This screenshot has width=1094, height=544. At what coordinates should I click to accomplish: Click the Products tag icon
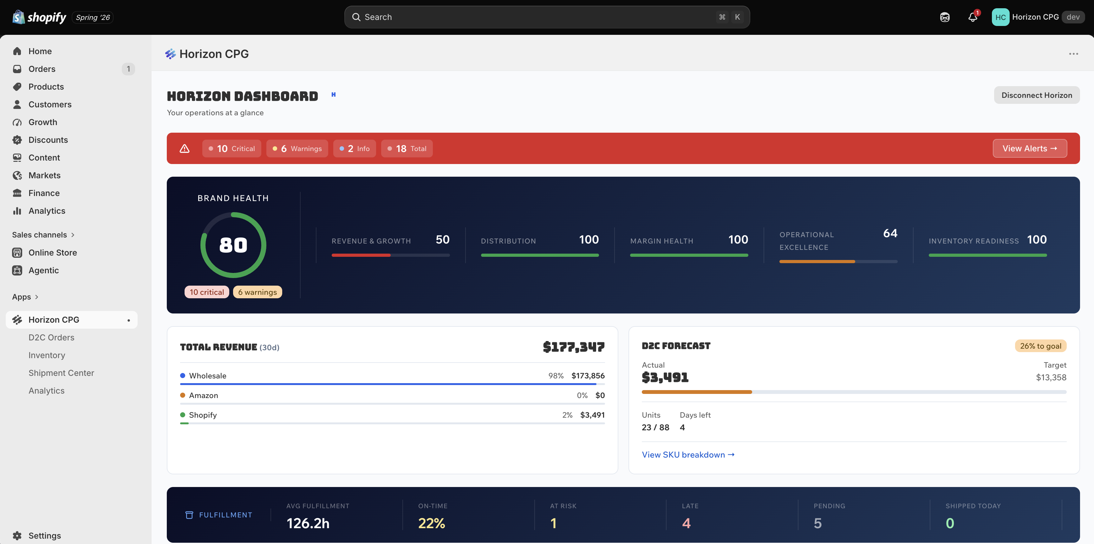tap(17, 86)
